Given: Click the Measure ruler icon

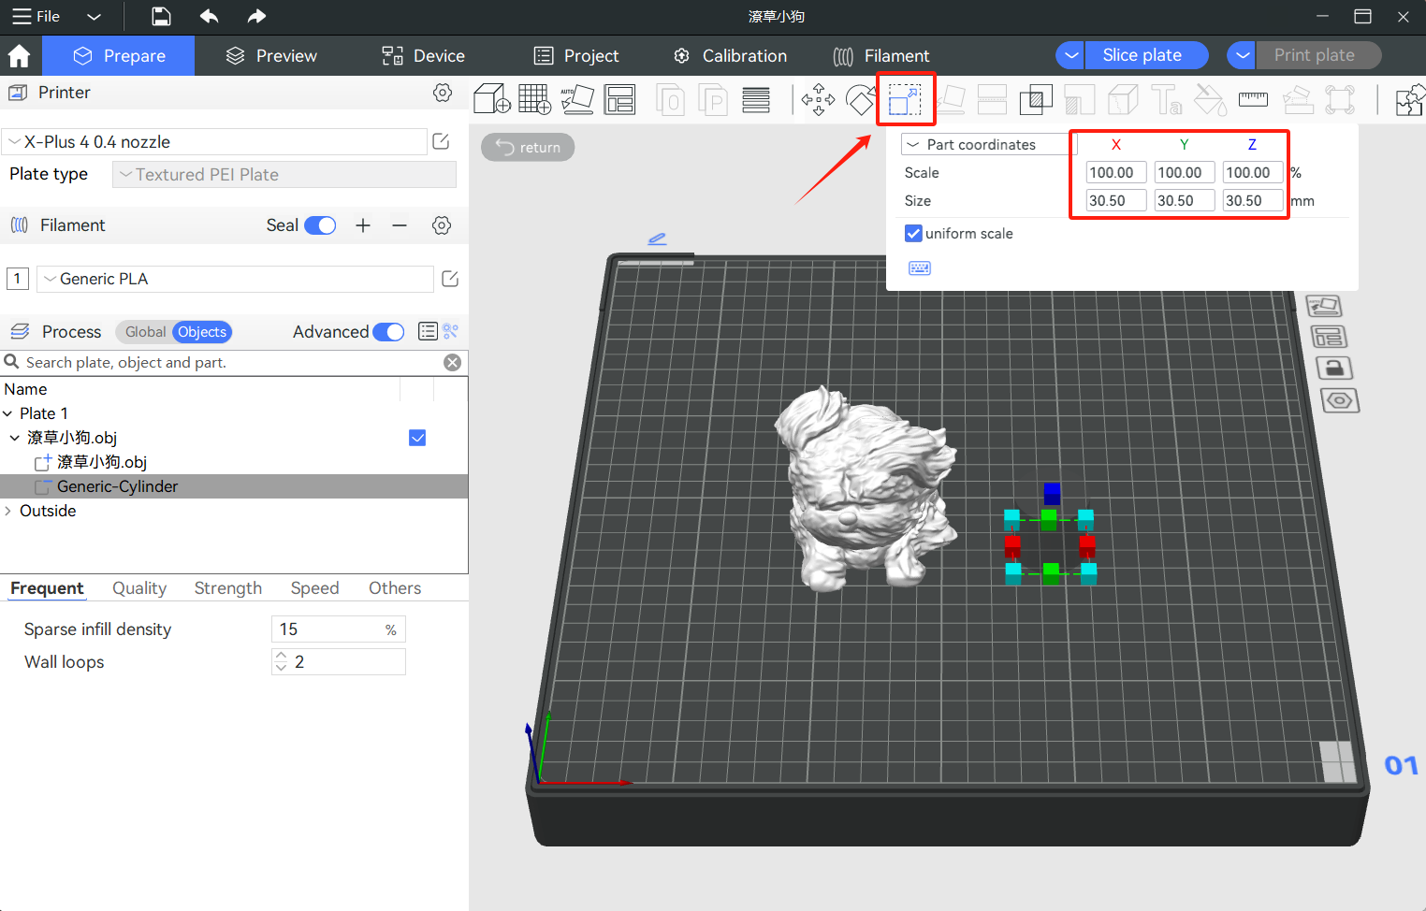Looking at the screenshot, I should (1253, 99).
